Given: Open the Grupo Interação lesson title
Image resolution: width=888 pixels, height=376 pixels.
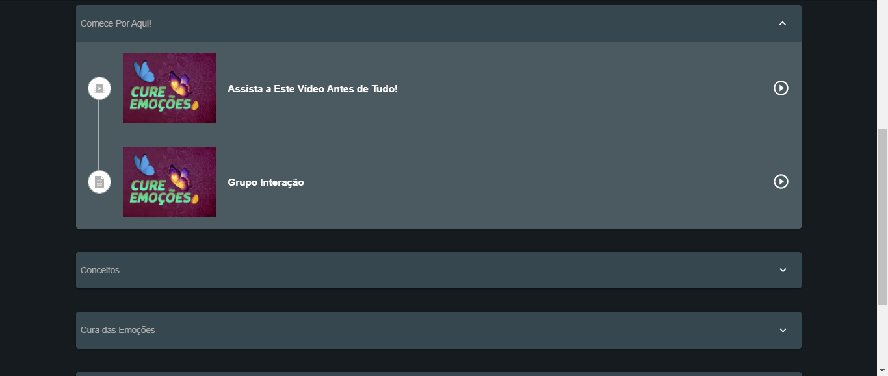Looking at the screenshot, I should (266, 182).
